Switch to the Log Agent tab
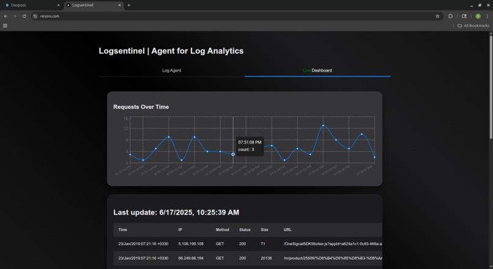This screenshot has width=493, height=269. [x=171, y=70]
